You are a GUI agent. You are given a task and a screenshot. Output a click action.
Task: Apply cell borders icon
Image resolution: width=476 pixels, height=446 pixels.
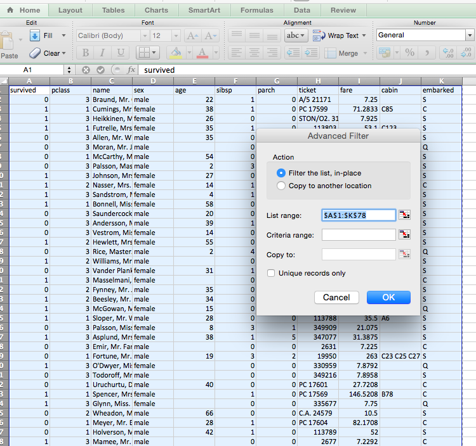click(x=144, y=53)
